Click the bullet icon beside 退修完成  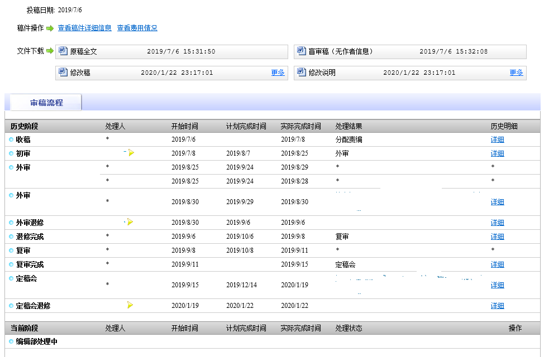pyautogui.click(x=11, y=237)
